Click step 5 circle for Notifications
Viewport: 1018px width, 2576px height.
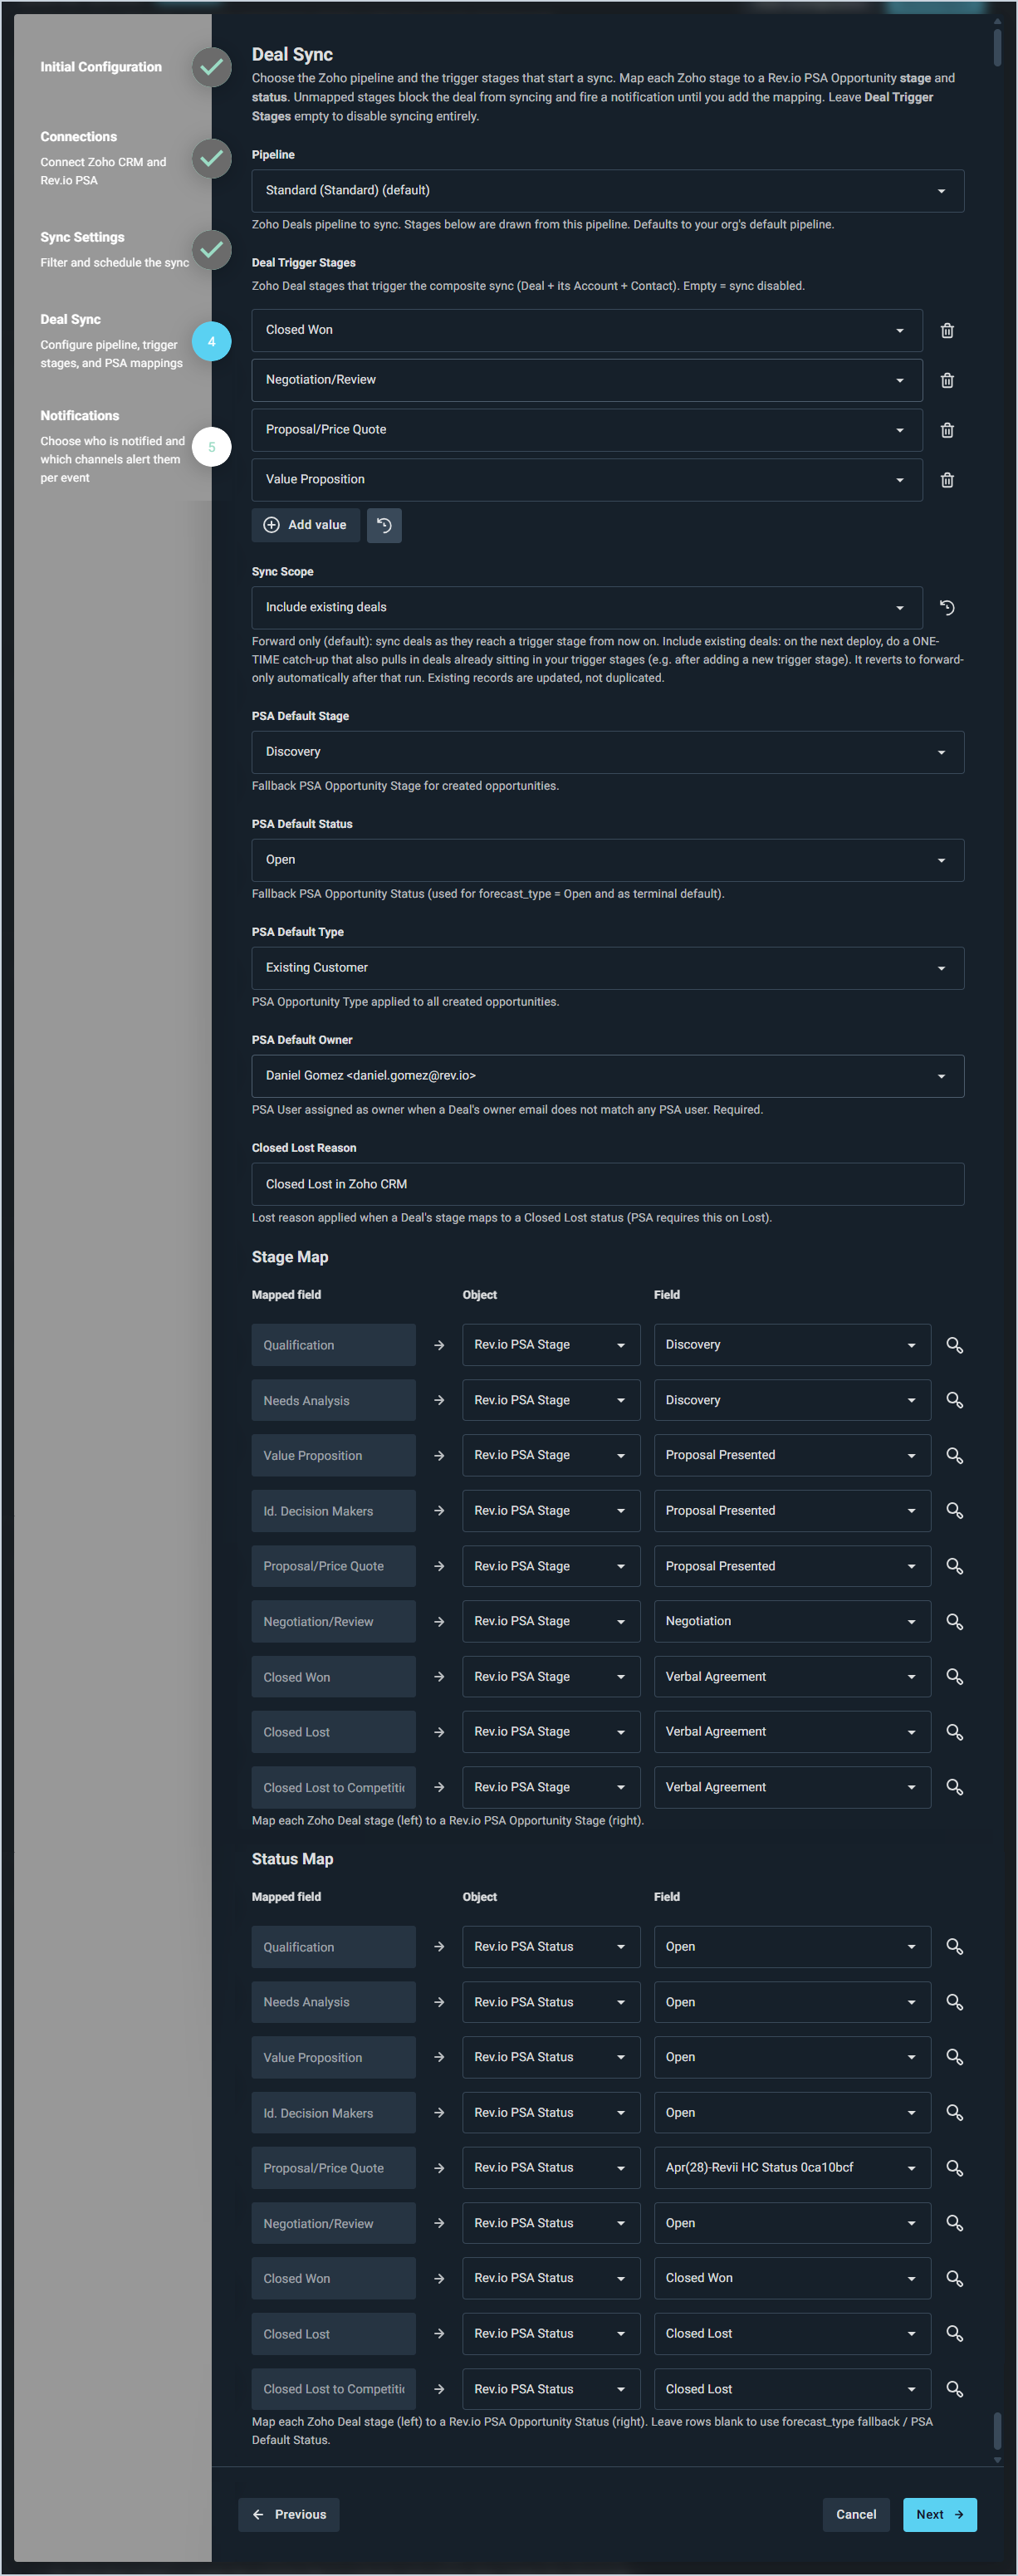pos(211,447)
